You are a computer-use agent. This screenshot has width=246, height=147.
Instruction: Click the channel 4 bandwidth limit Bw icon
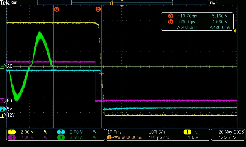(x=95, y=138)
